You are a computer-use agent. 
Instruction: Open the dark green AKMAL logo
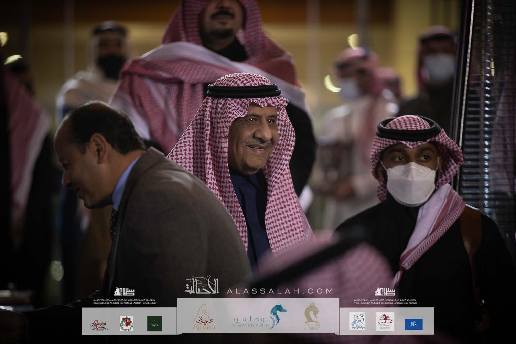(154, 324)
